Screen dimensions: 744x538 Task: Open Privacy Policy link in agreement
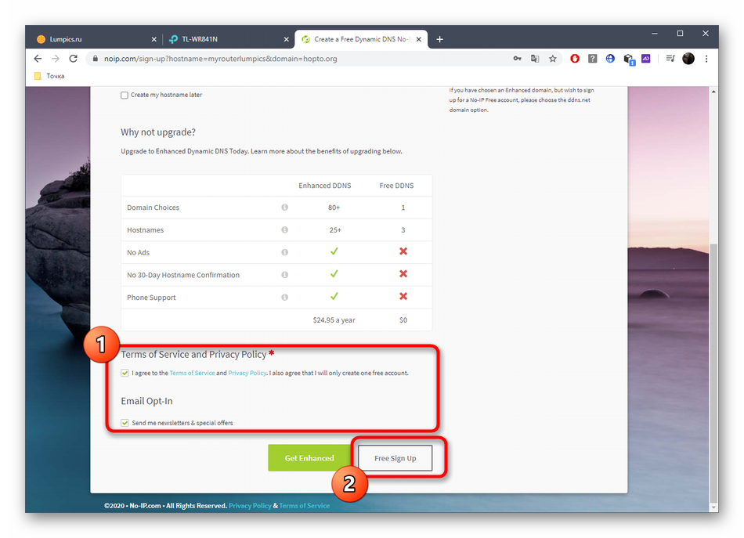pos(247,373)
